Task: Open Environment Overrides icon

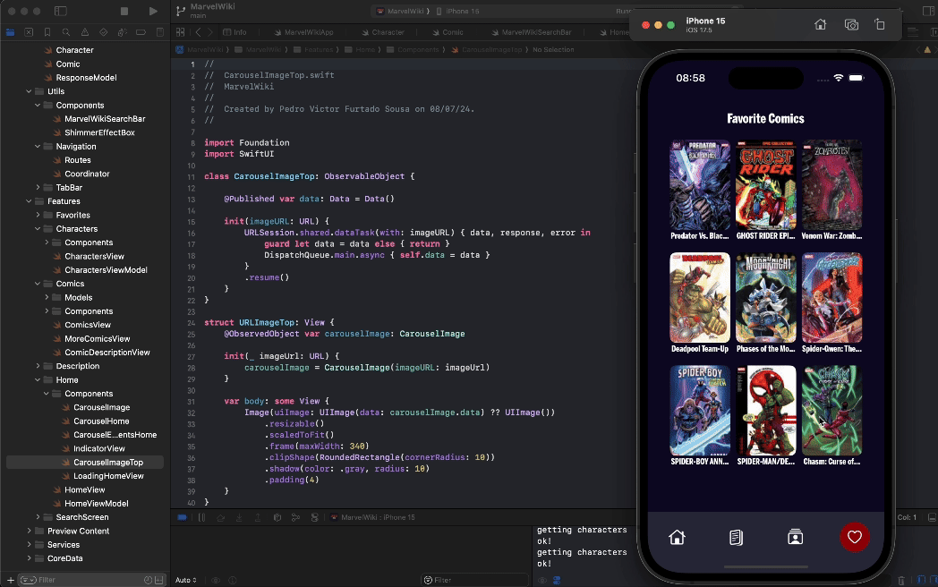Action: tap(315, 517)
